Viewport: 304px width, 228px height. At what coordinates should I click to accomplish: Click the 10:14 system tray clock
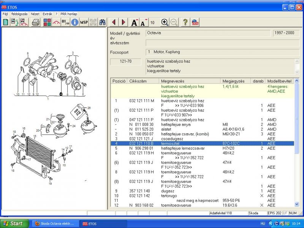pyautogui.click(x=296, y=224)
